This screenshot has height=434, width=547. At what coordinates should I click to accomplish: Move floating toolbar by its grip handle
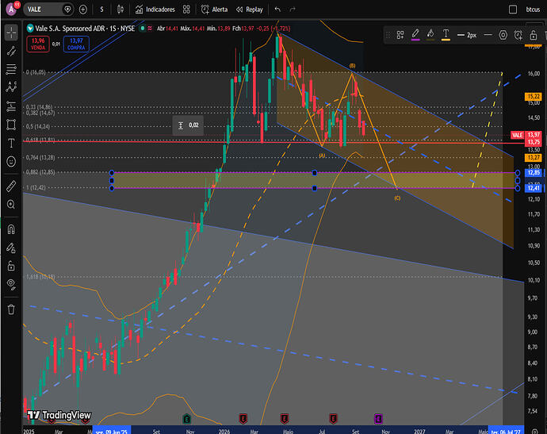point(388,35)
